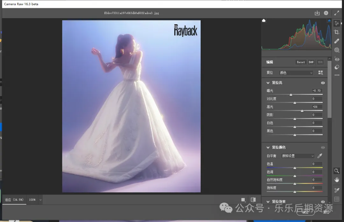The height and width of the screenshot is (222, 344).
Task: Open Camera Raw settings gear
Action: pos(326,13)
